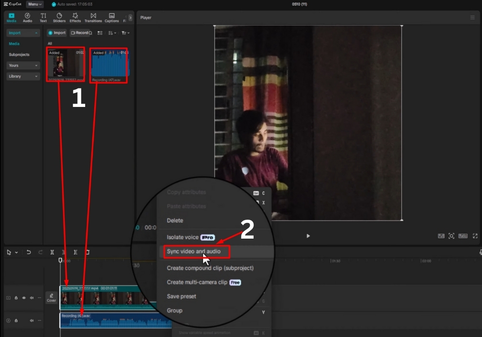
Task: Click the Record button
Action: click(x=79, y=33)
